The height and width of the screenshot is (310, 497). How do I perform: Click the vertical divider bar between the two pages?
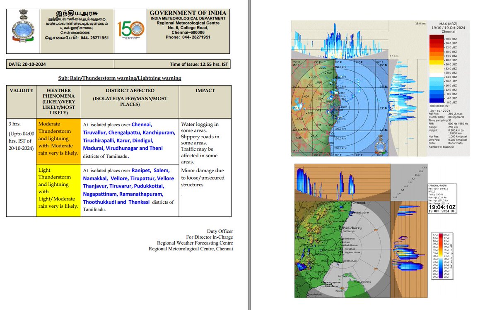[x=248, y=155]
